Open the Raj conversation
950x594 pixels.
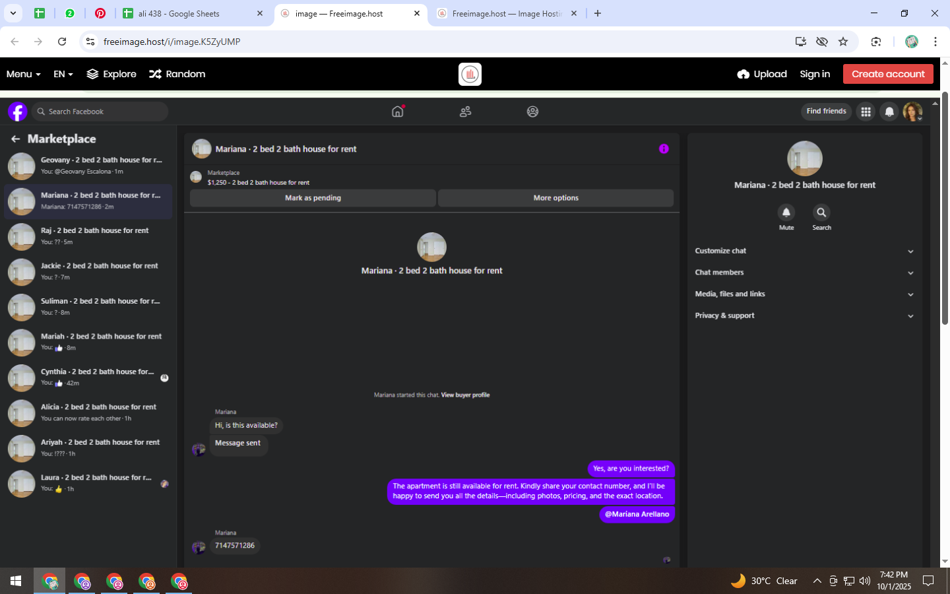[x=88, y=236]
